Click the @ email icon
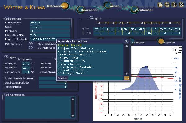The height and width of the screenshot is (123, 186). (x=167, y=5)
